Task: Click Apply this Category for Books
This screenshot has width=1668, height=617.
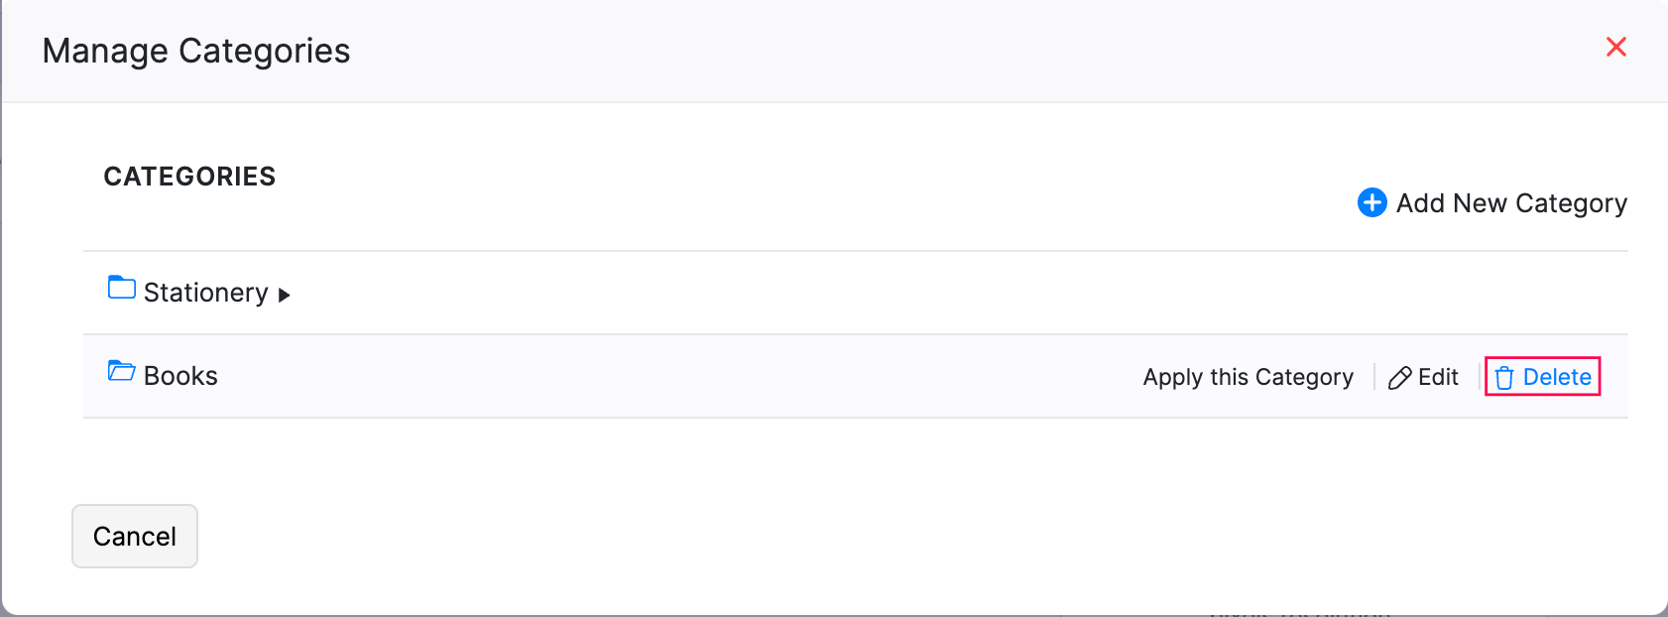Action: 1248,377
